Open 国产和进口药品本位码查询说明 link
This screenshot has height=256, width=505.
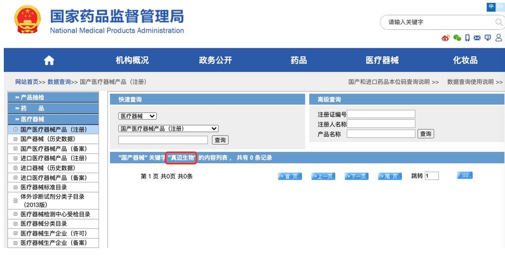[x=393, y=82]
